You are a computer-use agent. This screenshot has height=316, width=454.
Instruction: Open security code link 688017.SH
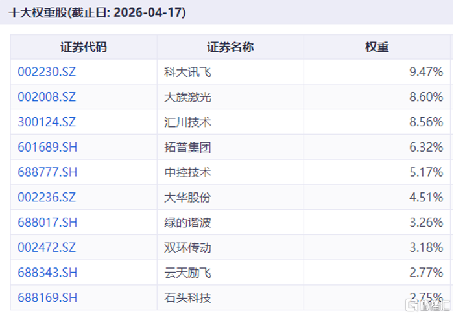47,223
